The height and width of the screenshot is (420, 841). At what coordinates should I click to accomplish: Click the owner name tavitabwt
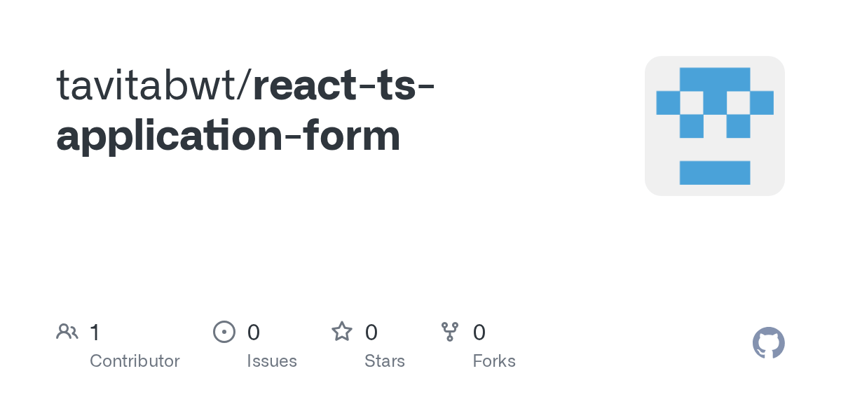149,85
